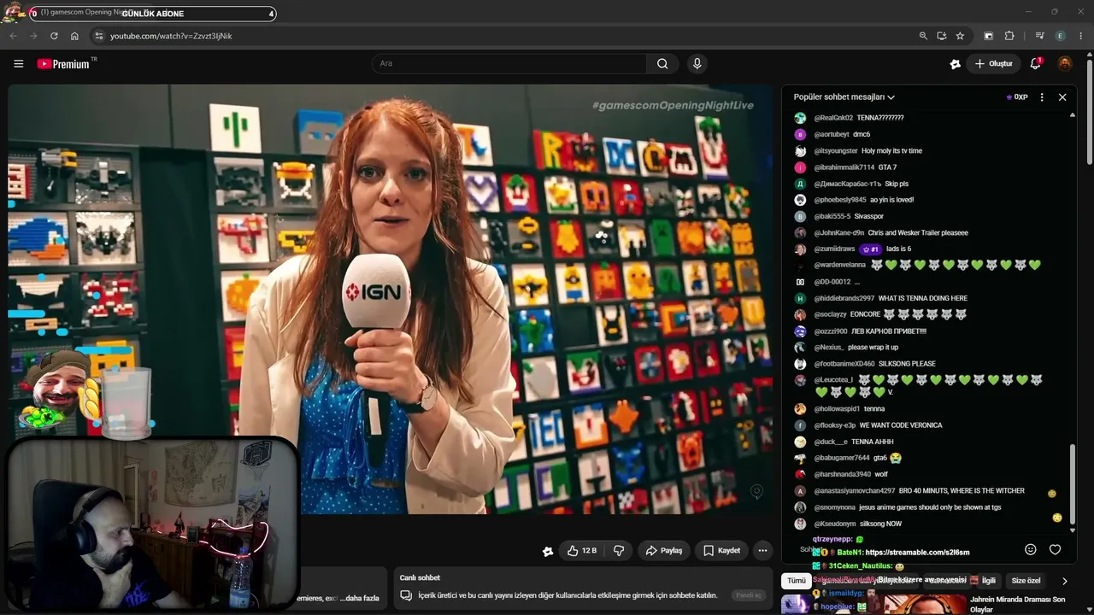1094x615 pixels.
Task: Save the video with Kaydet
Action: 721,551
